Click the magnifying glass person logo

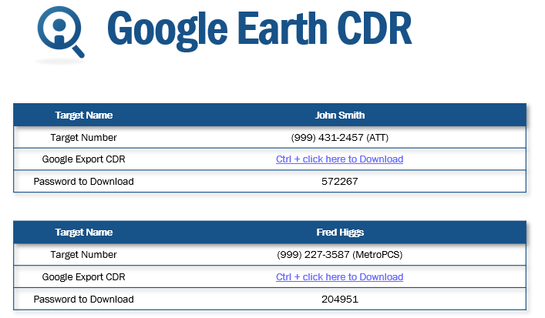60,33
